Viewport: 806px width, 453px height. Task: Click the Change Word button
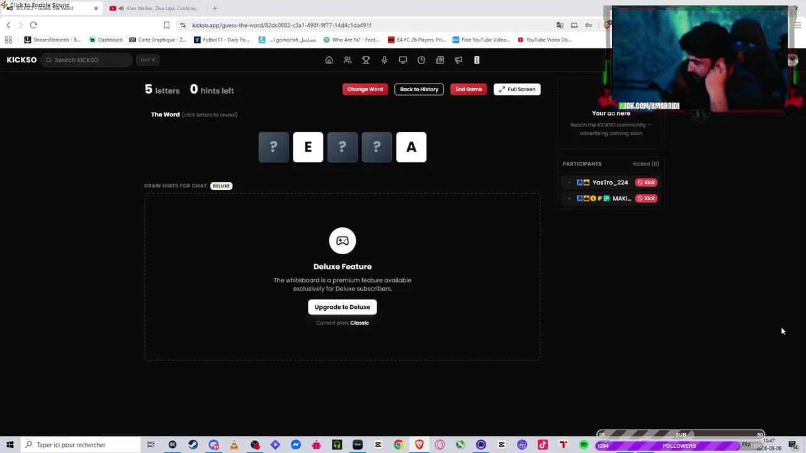click(365, 89)
